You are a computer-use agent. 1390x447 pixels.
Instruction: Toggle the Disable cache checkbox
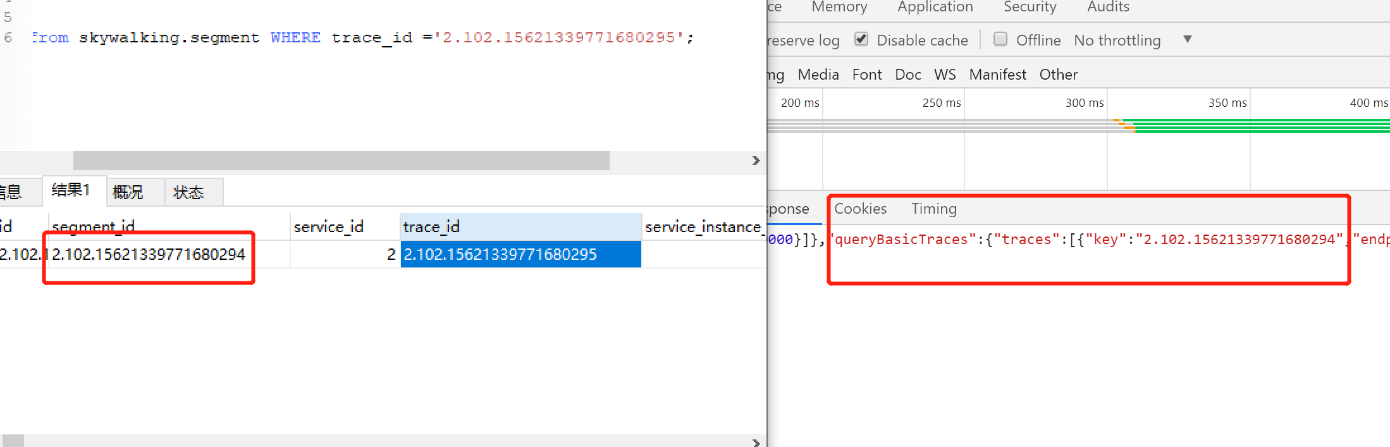coord(861,39)
